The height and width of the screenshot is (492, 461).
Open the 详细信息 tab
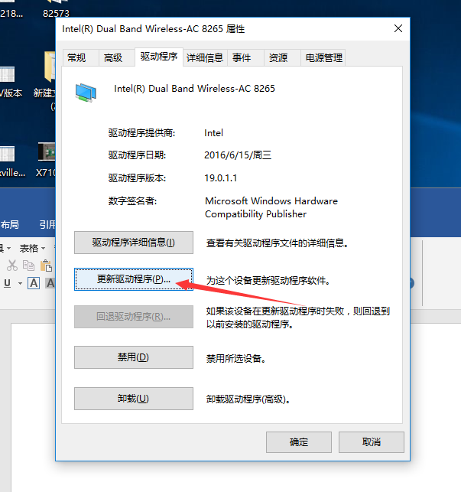tap(205, 57)
